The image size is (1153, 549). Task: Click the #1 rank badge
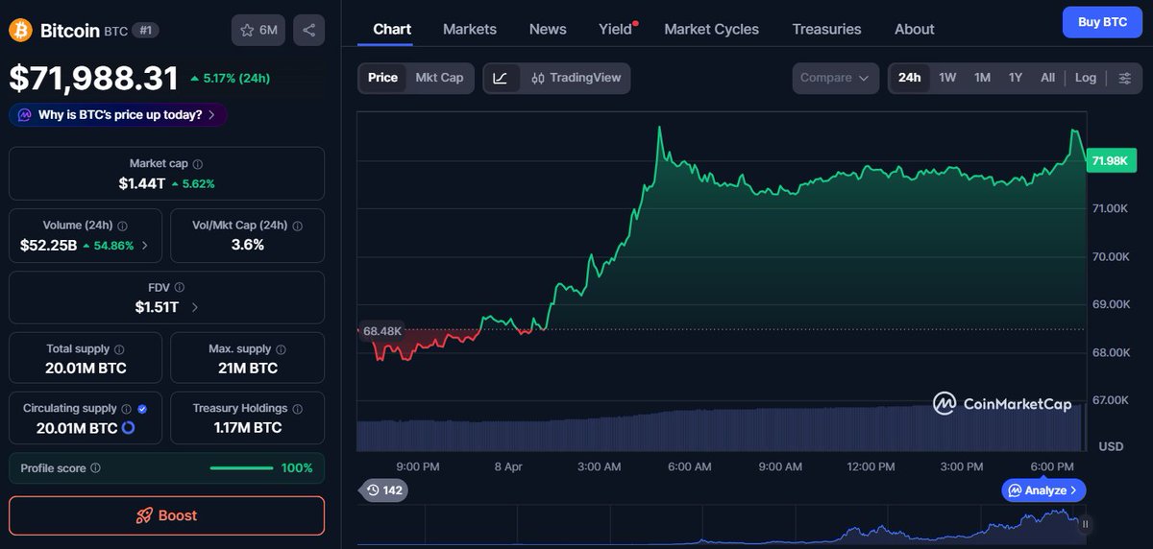145,31
